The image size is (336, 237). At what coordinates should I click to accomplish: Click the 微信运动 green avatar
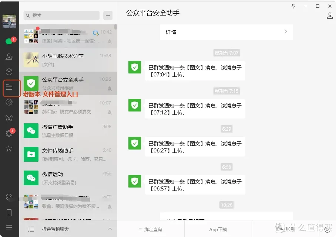pos(31,178)
